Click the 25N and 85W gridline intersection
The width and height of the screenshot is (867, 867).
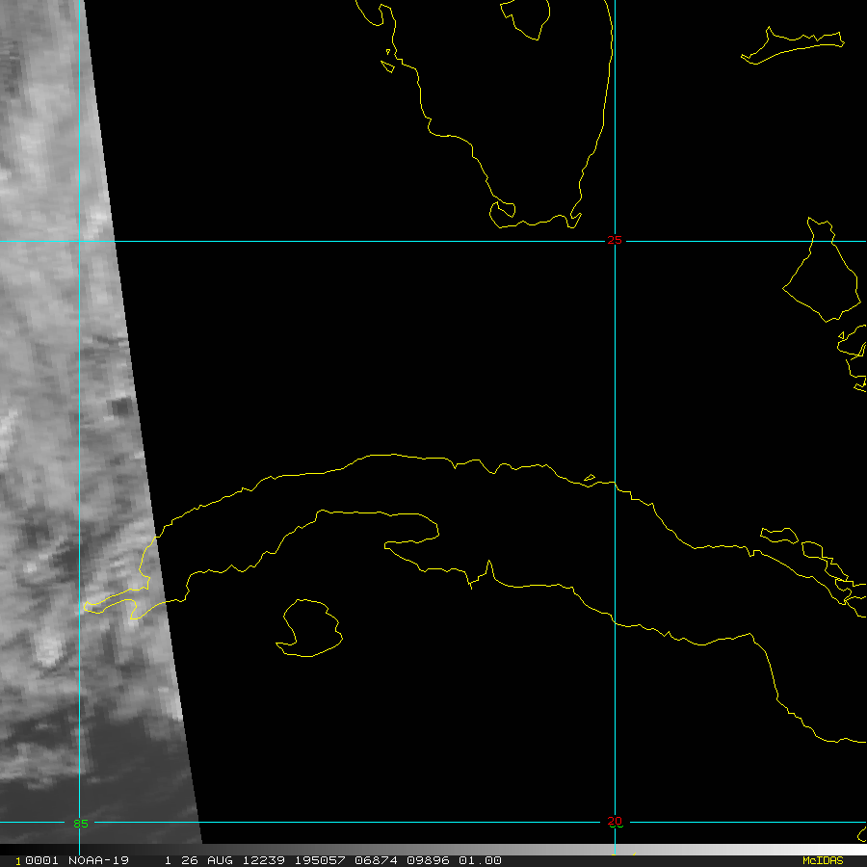(80, 241)
